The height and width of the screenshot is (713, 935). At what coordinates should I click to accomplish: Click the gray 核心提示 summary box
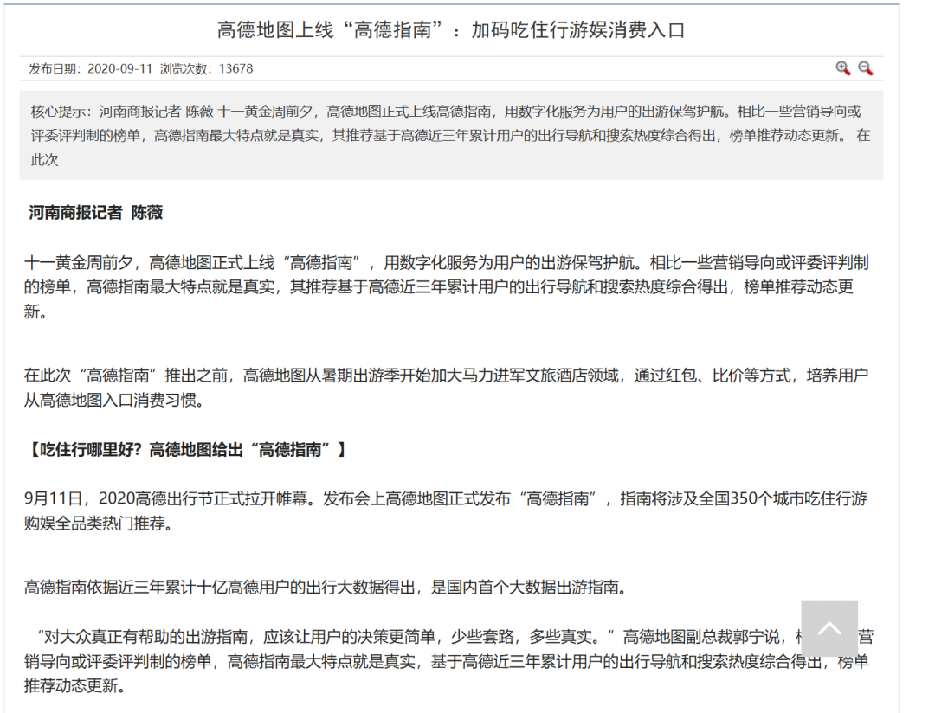(x=450, y=135)
